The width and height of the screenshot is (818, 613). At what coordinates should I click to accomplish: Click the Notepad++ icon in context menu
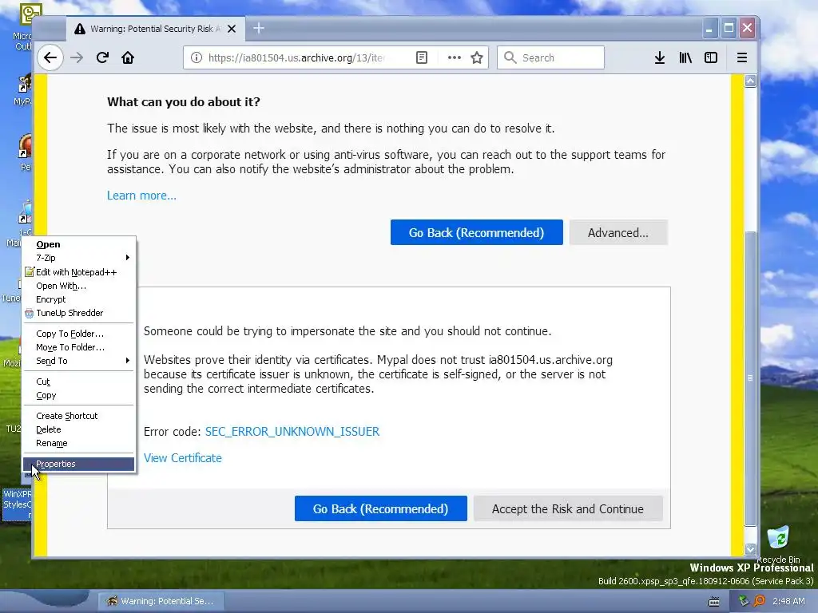click(x=30, y=271)
